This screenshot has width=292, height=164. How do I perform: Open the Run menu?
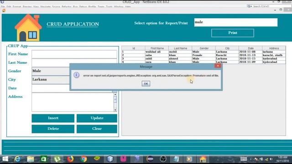75,6
